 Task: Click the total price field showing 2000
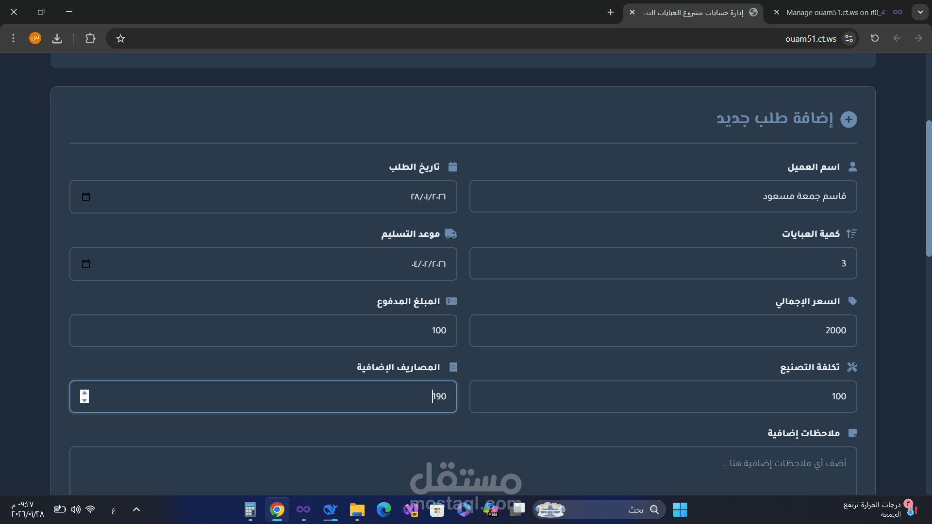663,330
